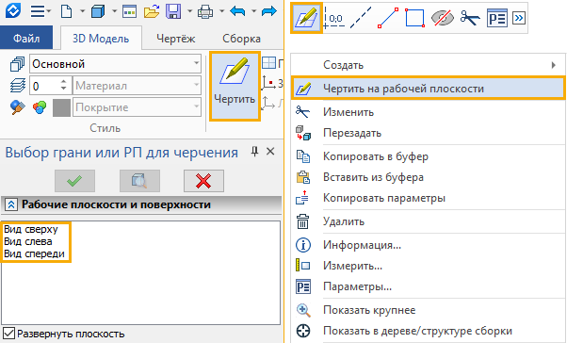The image size is (567, 343).
Task: Open the Создать submenu
Action: (429, 65)
